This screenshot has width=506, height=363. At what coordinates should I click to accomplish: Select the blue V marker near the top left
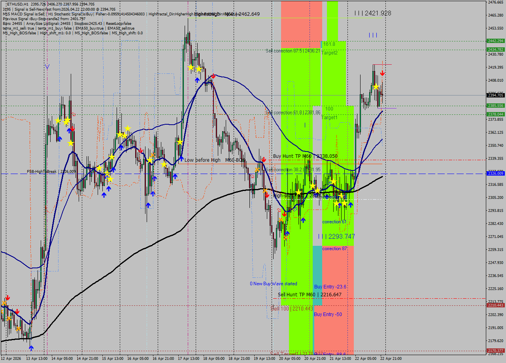[x=47, y=67]
